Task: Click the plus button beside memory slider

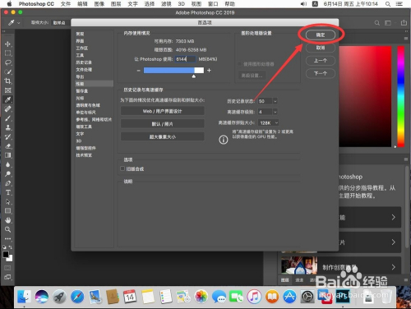Action: click(x=209, y=71)
